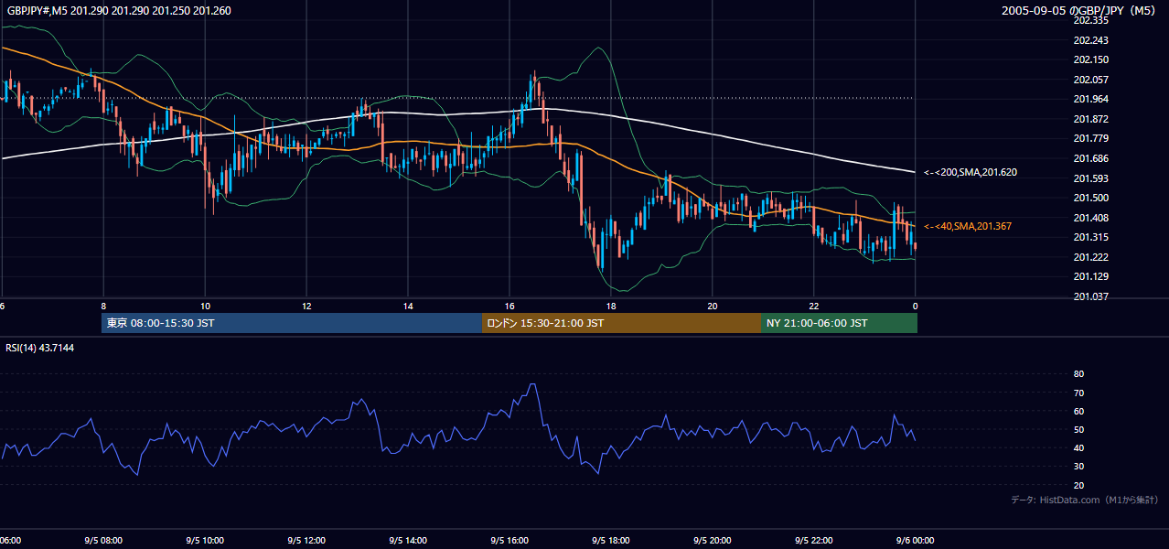Viewport: 1169px width, 549px height.
Task: Click hour label 8 under price chart
Action: coord(103,306)
